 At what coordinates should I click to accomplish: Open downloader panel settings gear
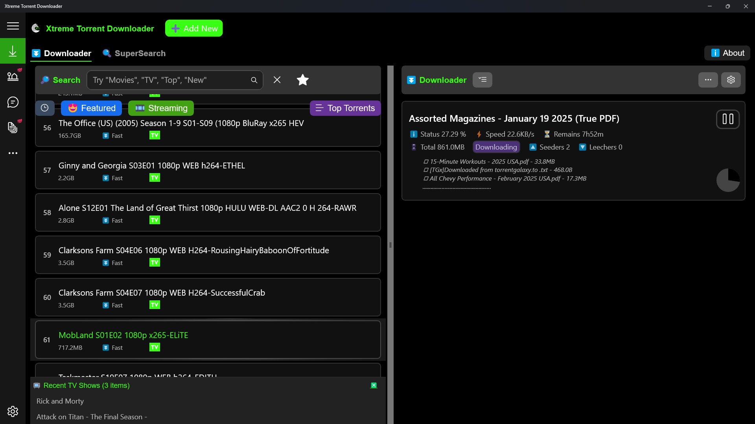click(x=731, y=80)
